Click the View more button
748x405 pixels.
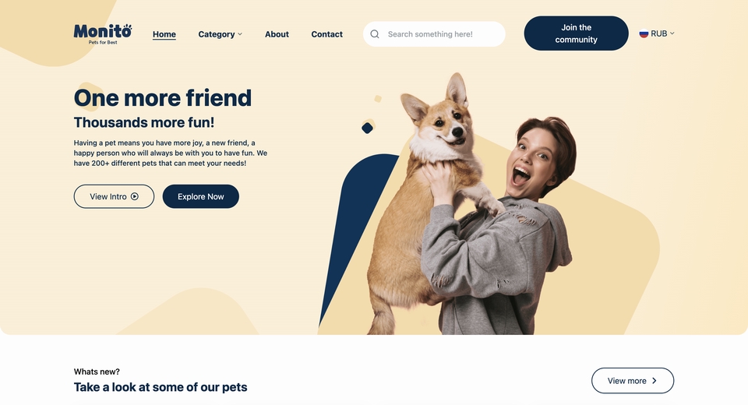click(633, 381)
